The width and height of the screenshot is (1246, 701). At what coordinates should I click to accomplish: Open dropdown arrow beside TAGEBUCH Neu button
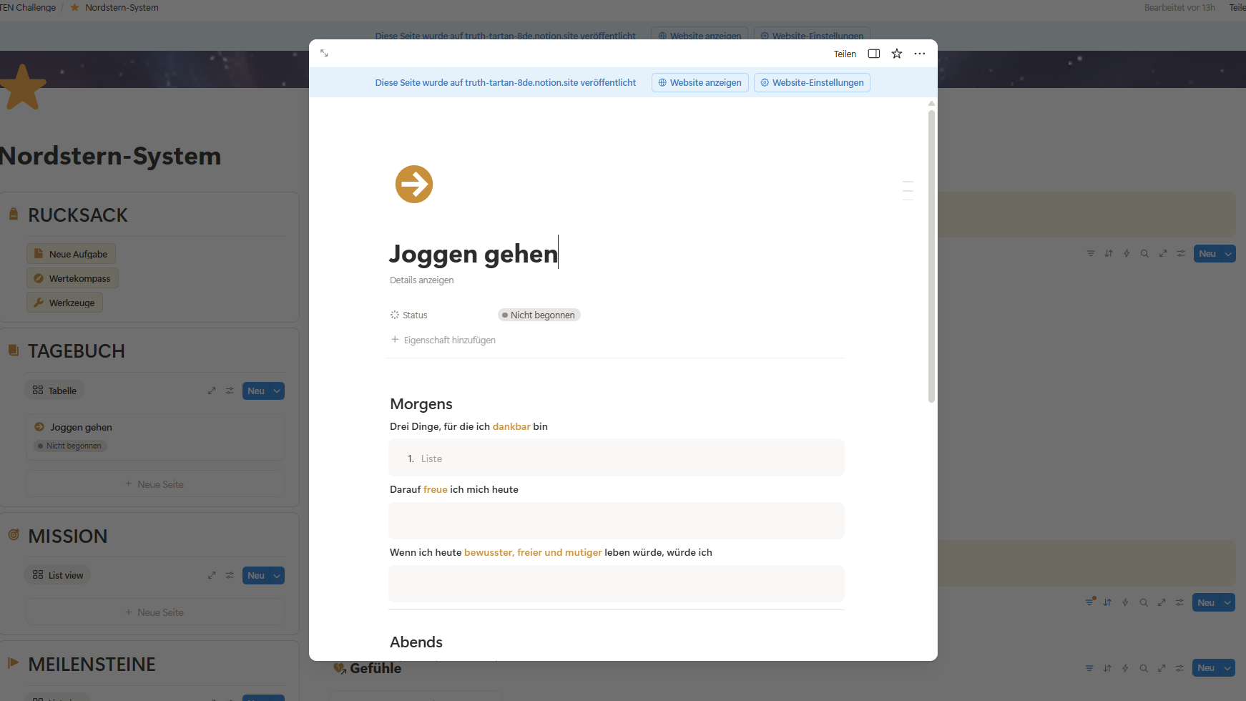pyautogui.click(x=277, y=391)
